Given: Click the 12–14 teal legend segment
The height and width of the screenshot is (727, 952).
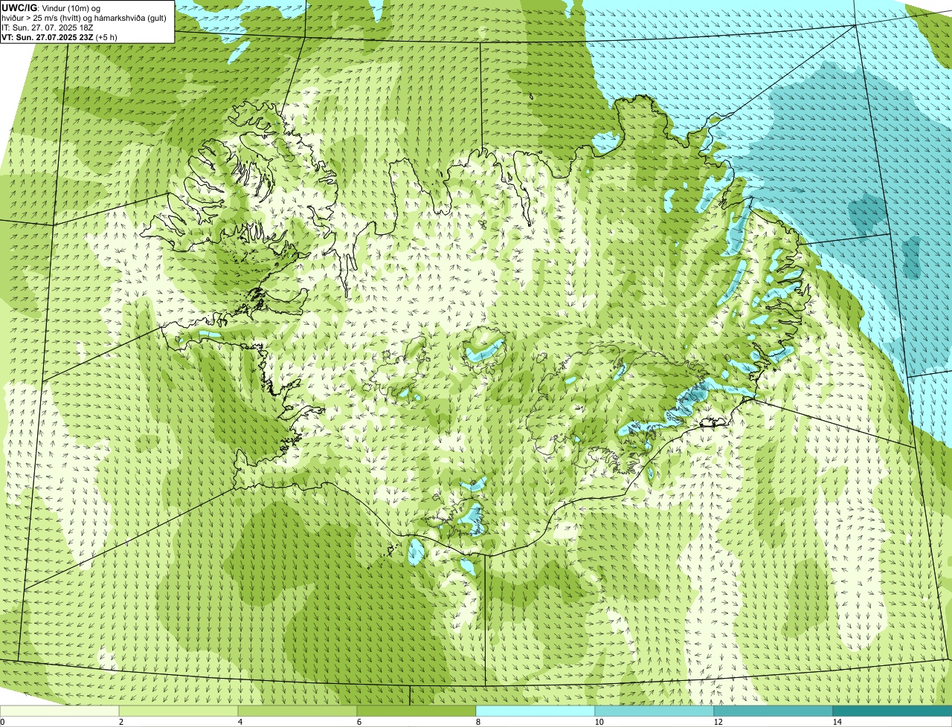Looking at the screenshot, I should tap(773, 711).
